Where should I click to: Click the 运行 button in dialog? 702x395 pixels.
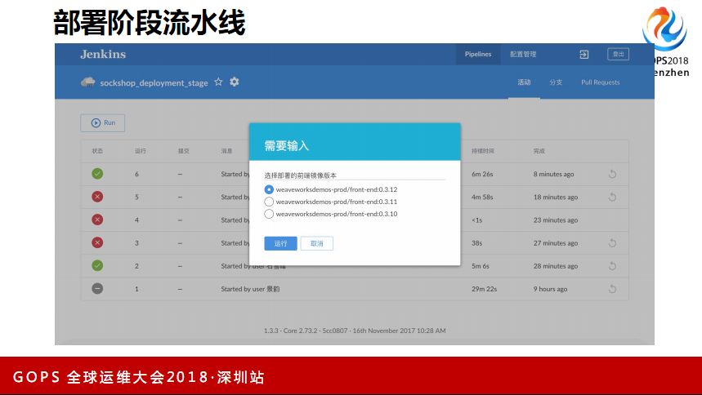pyautogui.click(x=280, y=243)
